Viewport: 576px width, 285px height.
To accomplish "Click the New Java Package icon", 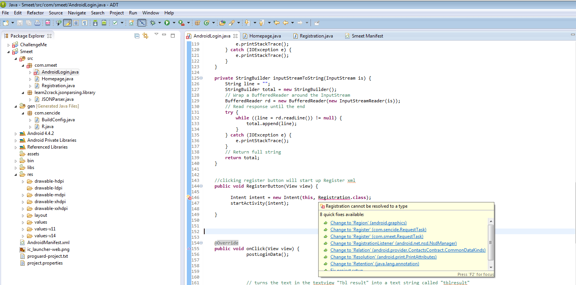I will (x=197, y=23).
